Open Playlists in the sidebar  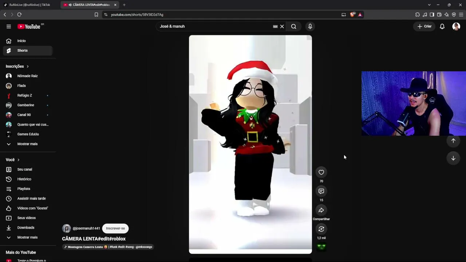[28, 189]
